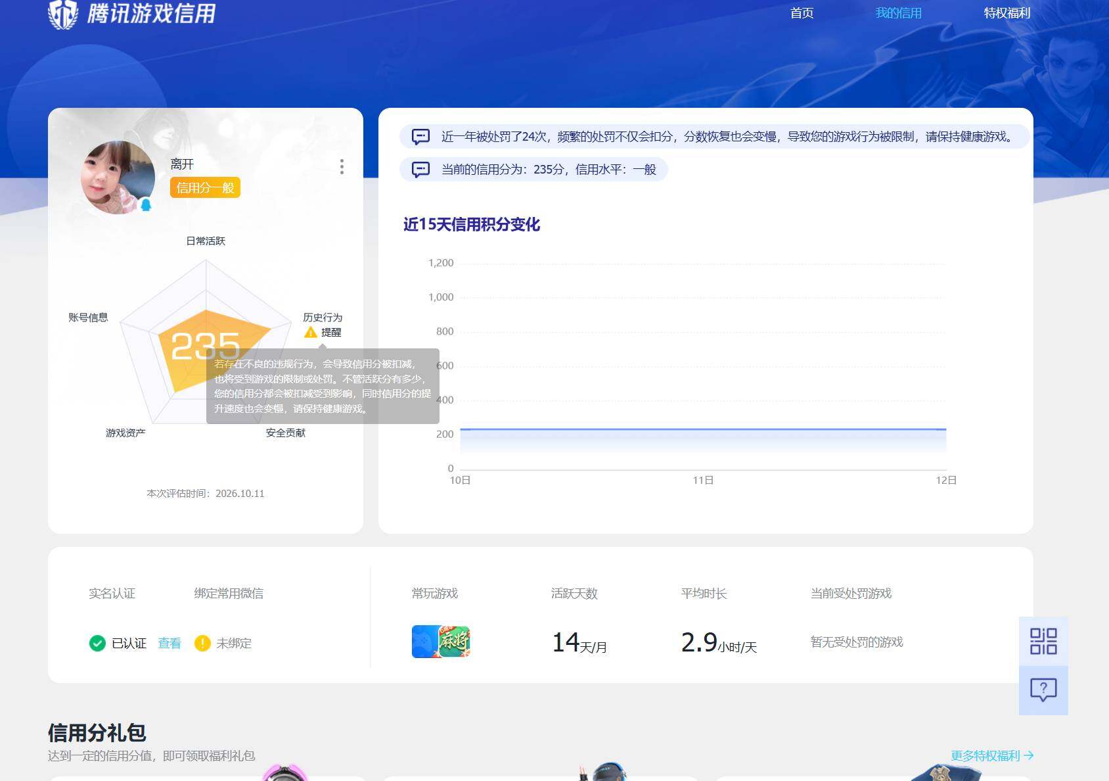
Task: Open the QR code floating button
Action: tap(1043, 642)
